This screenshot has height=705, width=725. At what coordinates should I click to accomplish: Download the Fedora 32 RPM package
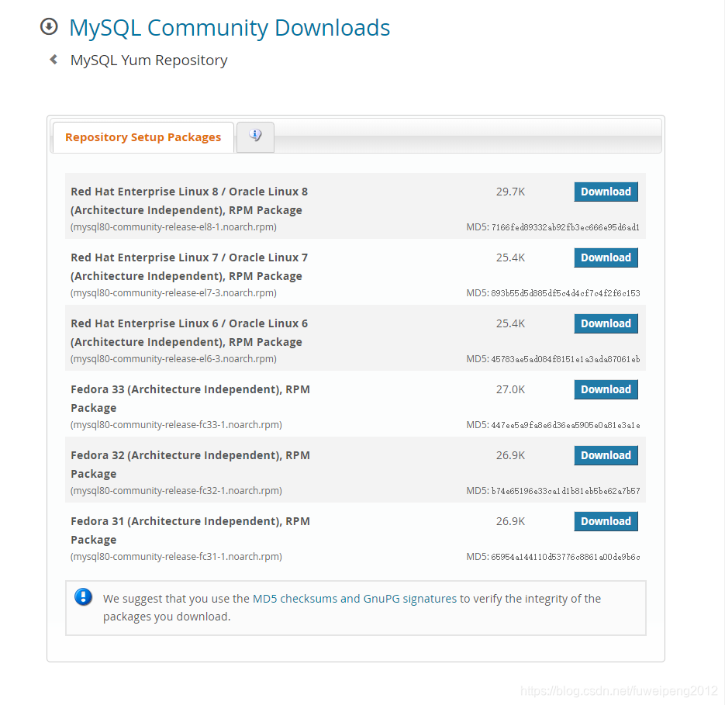606,455
